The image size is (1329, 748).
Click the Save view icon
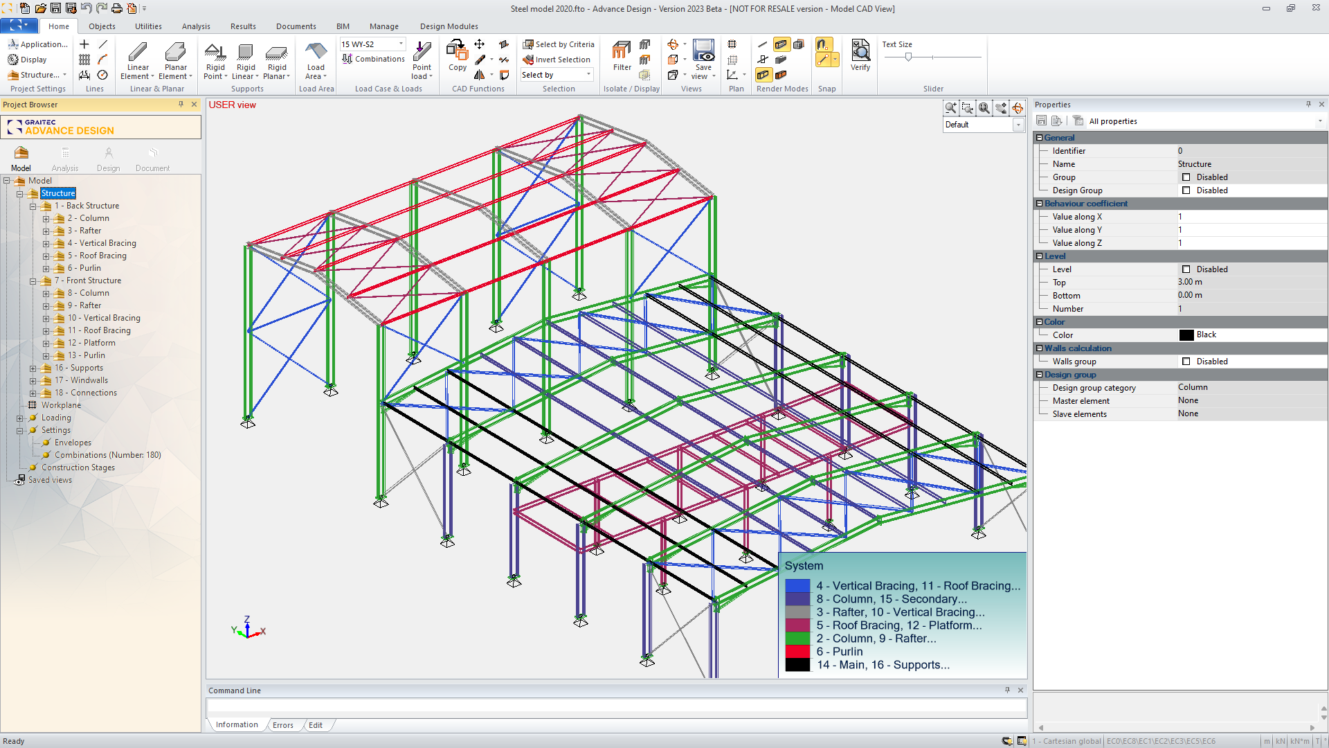(703, 51)
